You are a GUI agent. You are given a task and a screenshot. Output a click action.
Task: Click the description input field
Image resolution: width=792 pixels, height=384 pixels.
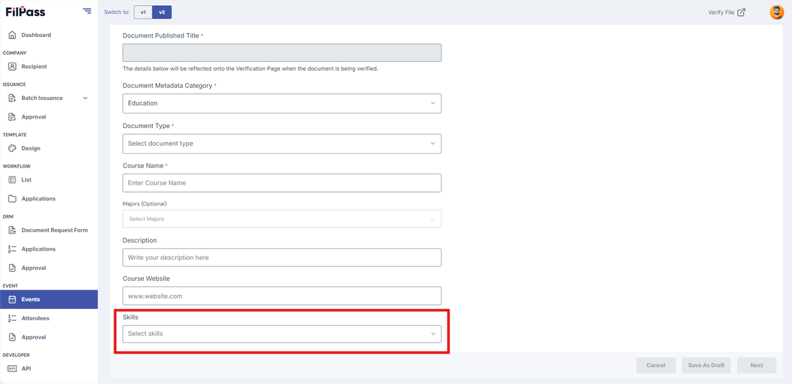click(x=282, y=257)
